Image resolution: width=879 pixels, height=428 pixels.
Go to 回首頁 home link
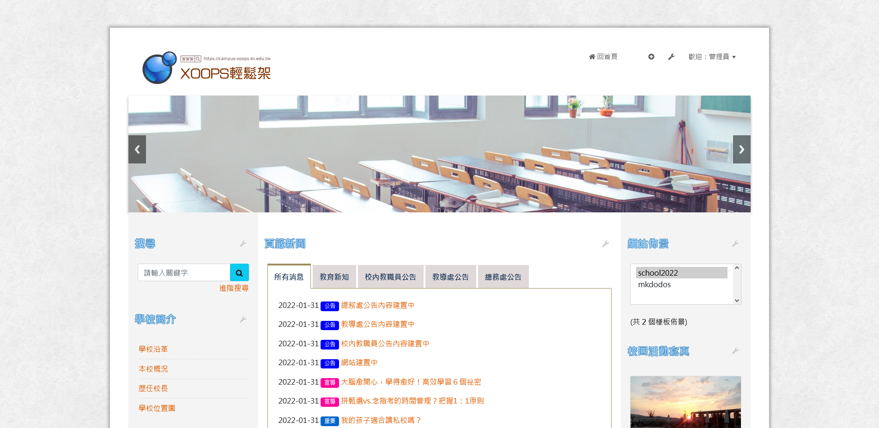[x=603, y=57]
